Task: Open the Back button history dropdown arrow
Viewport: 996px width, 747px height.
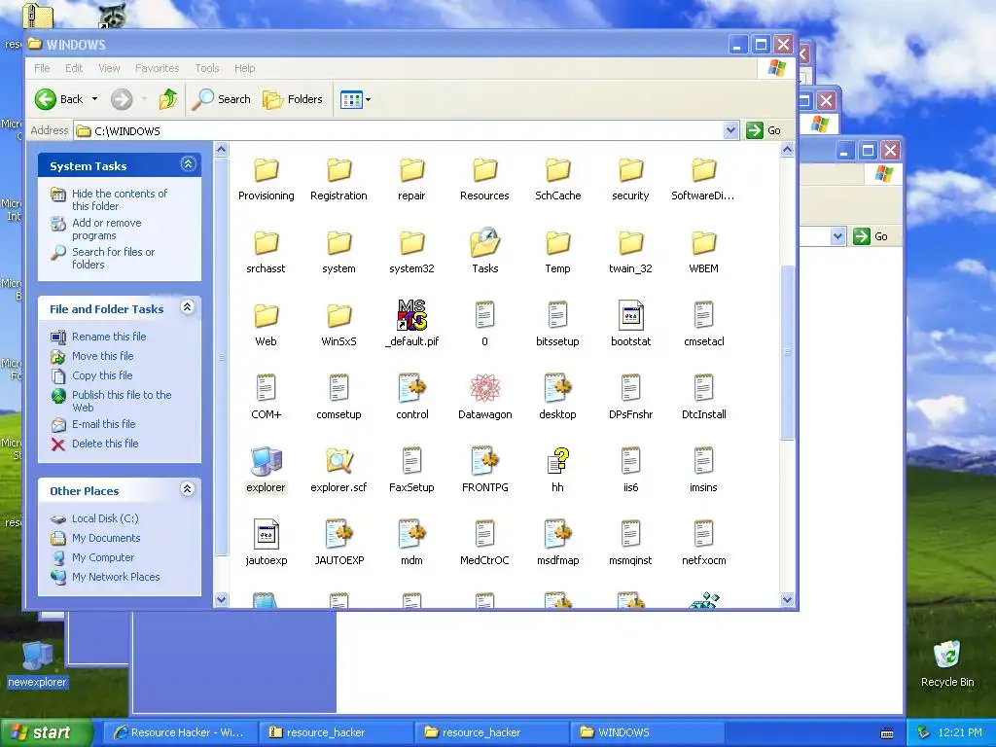Action: [x=94, y=99]
